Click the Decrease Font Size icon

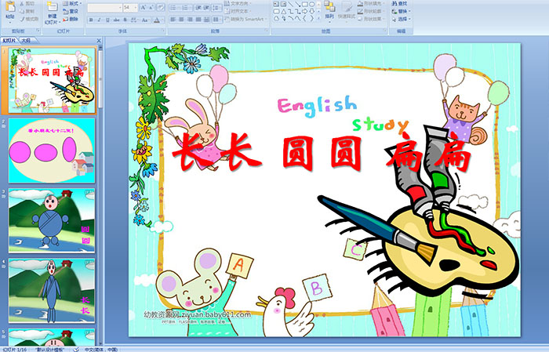coord(151,7)
